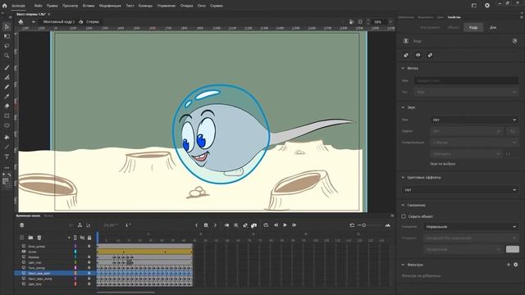Switch to the Кадр properties tab

(473, 27)
